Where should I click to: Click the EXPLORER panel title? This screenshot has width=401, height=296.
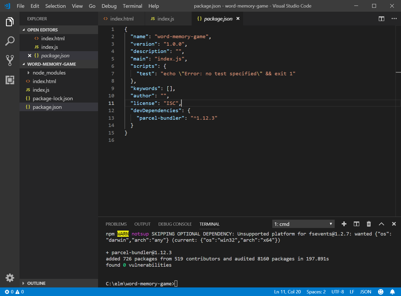(x=37, y=19)
